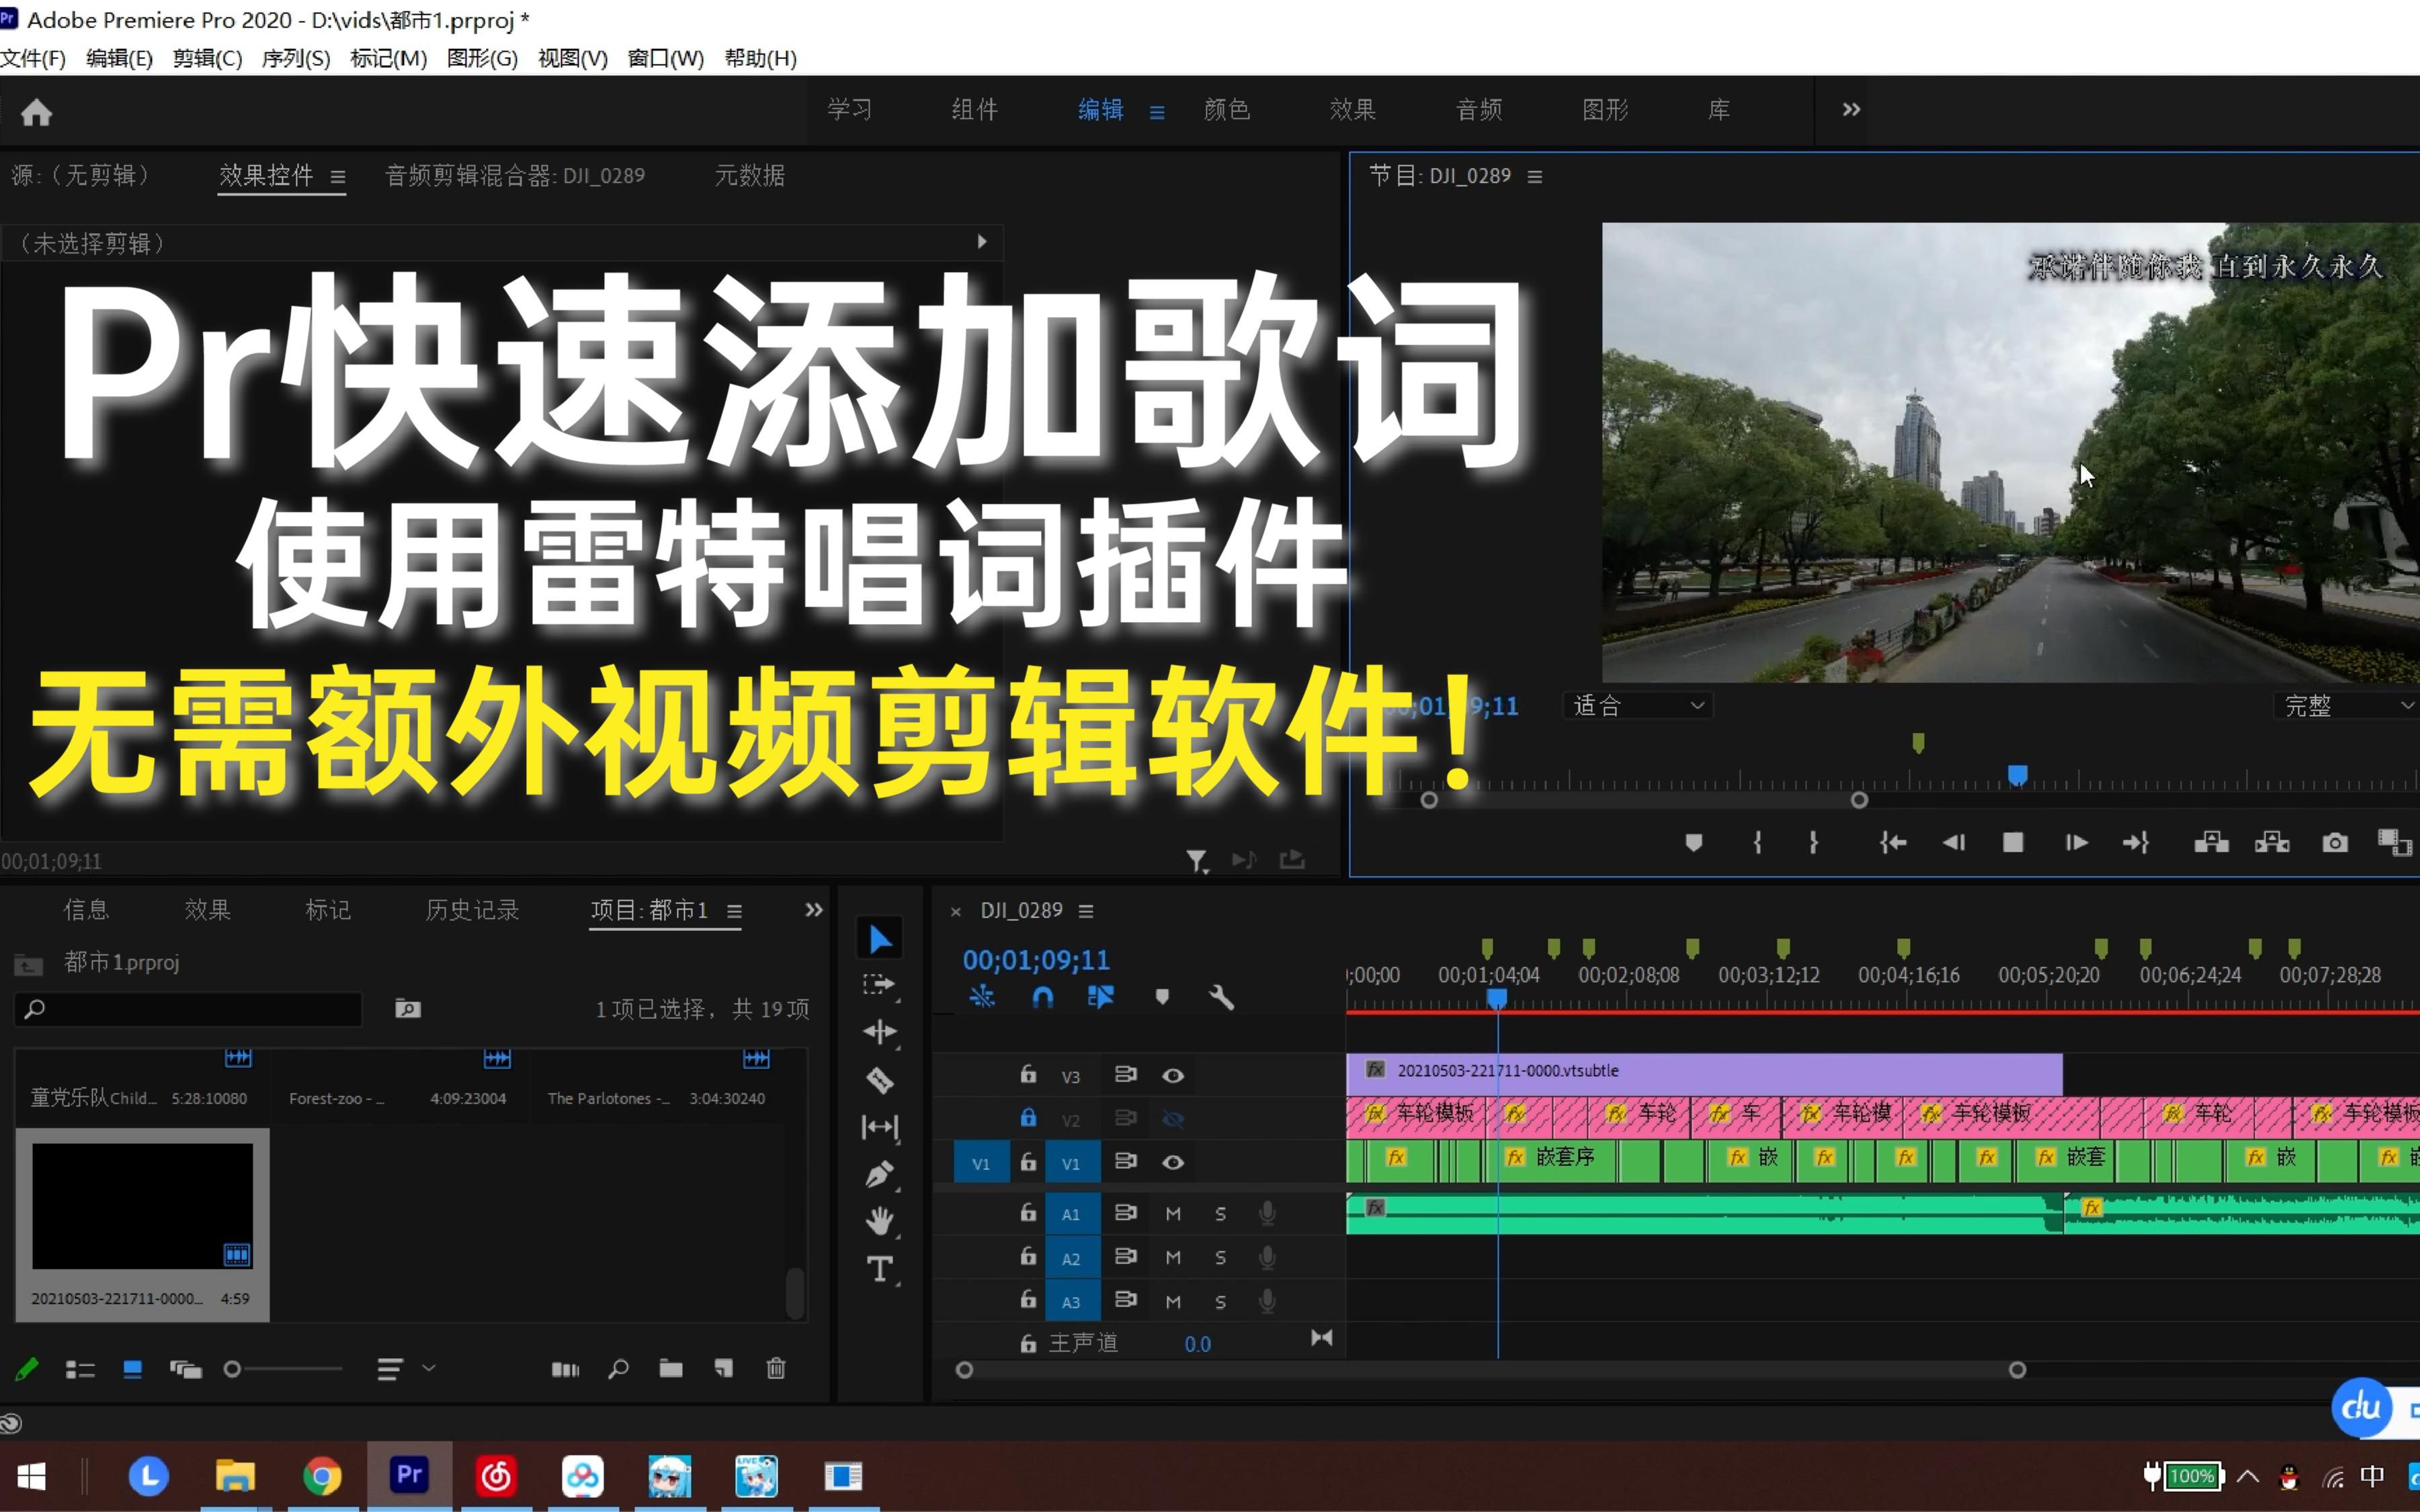Solo audio track A2
The width and height of the screenshot is (2420, 1512).
1220,1258
